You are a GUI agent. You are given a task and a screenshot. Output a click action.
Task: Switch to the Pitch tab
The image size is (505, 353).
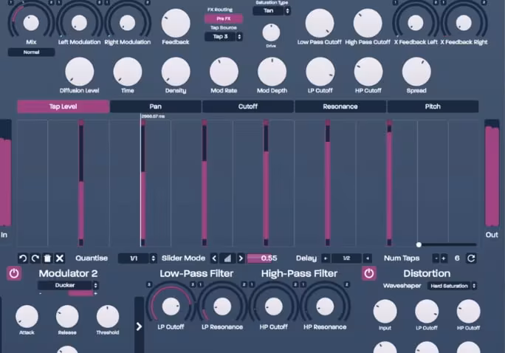pyautogui.click(x=433, y=106)
